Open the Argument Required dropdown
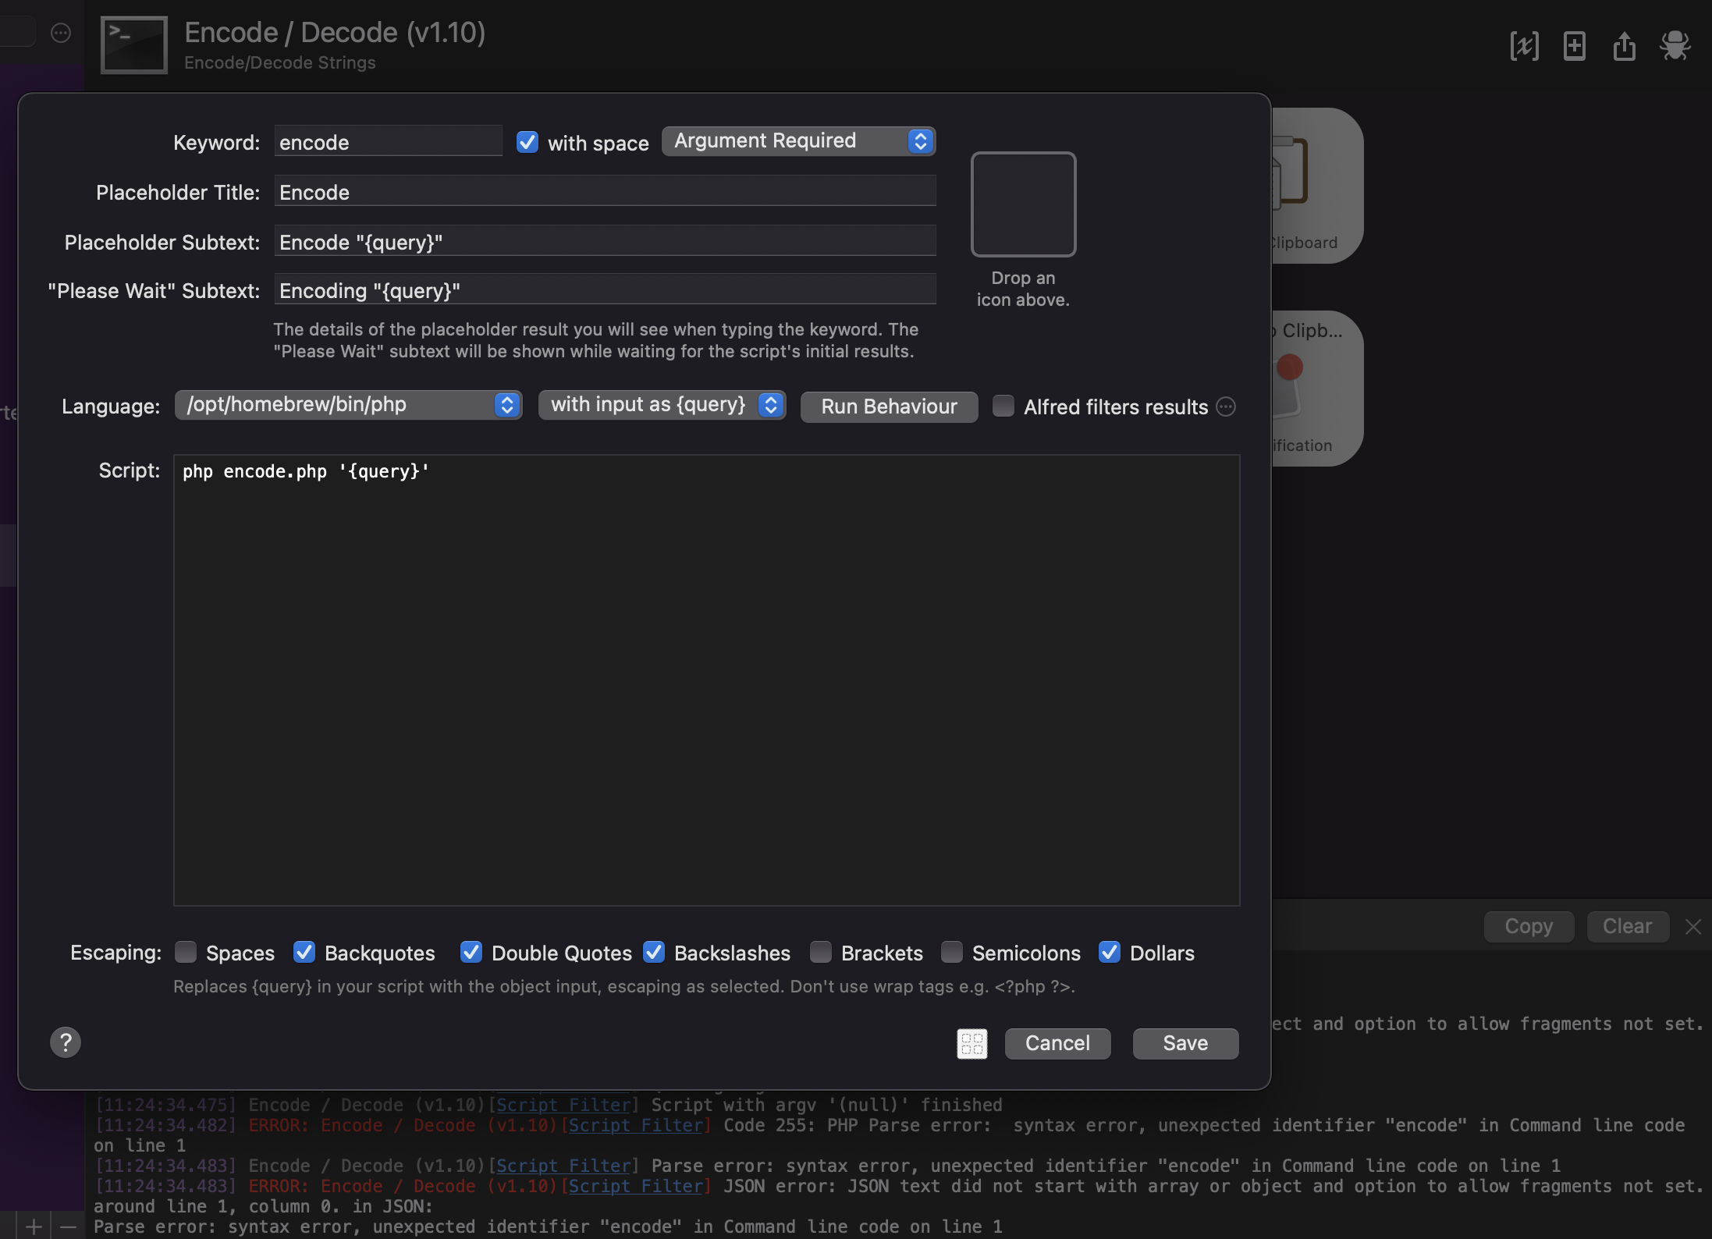The image size is (1712, 1239). click(x=798, y=141)
